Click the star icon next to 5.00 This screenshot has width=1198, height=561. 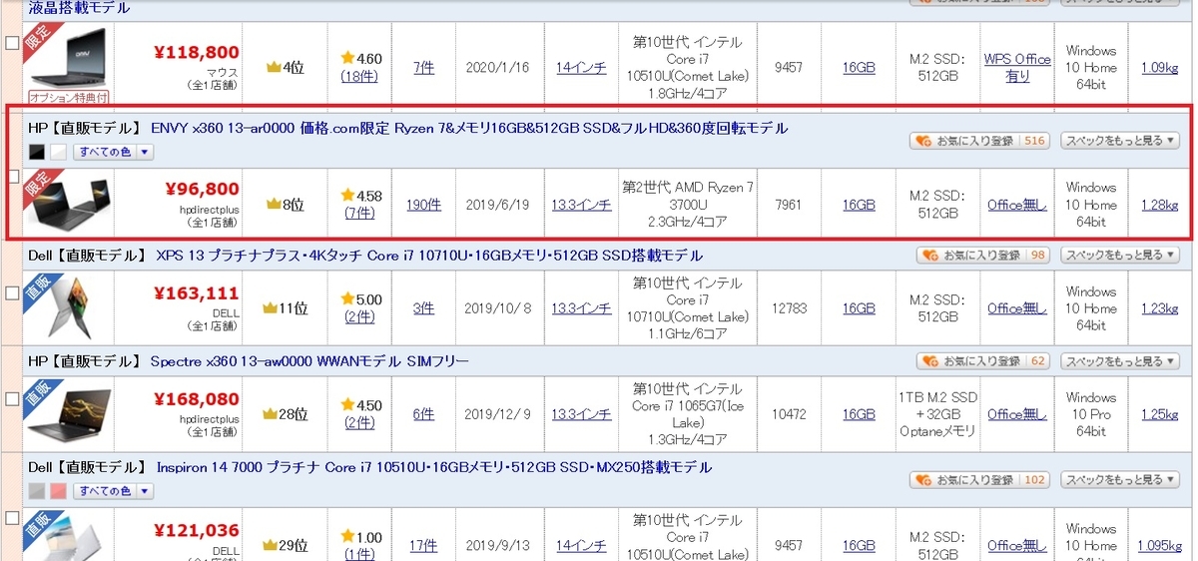(x=347, y=299)
